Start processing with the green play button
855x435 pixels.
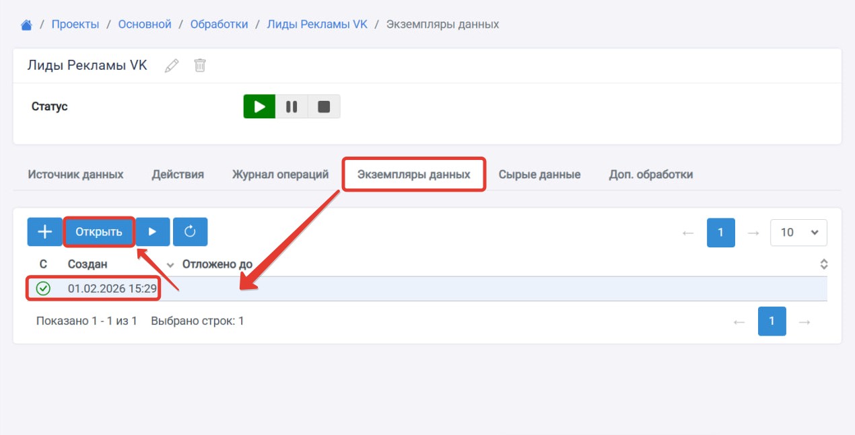tap(259, 106)
